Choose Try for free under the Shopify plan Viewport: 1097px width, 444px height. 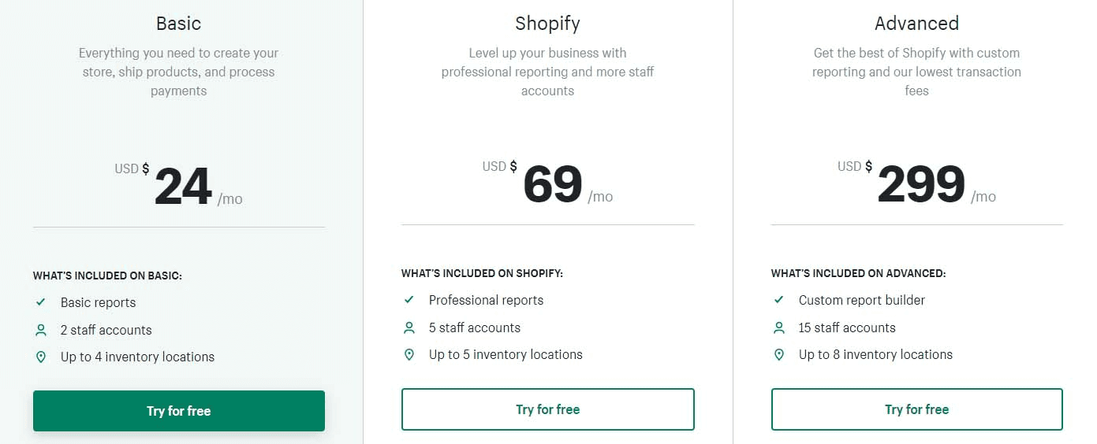548,409
